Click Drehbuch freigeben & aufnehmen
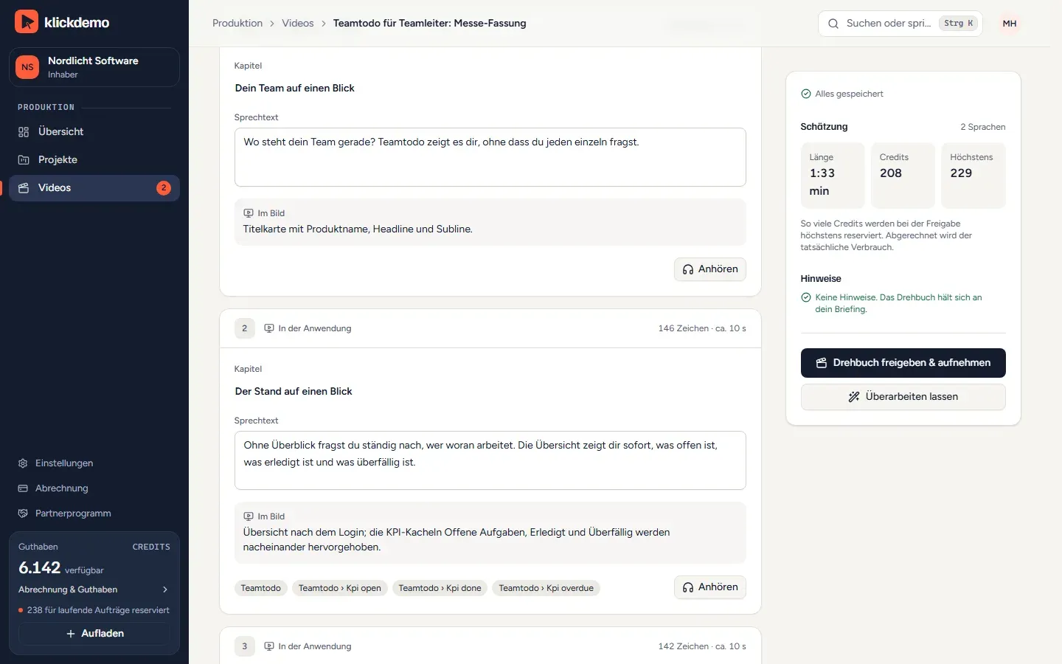 (x=903, y=363)
